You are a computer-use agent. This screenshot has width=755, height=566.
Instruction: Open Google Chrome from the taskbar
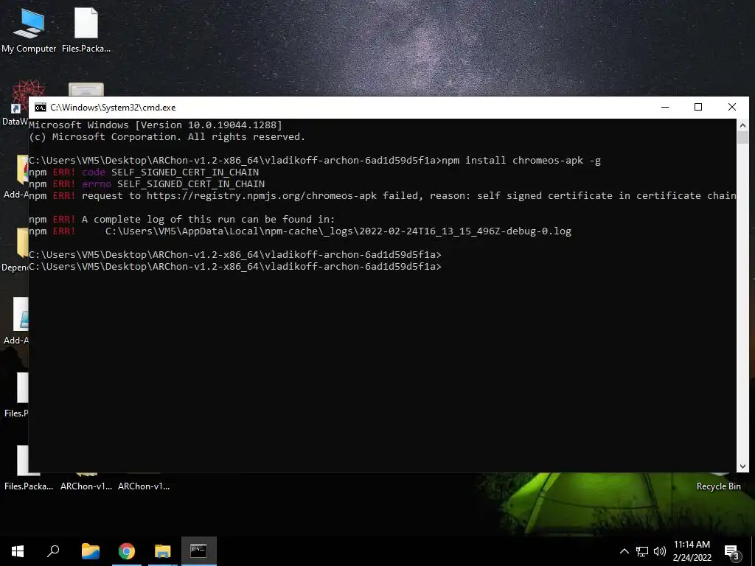click(127, 551)
